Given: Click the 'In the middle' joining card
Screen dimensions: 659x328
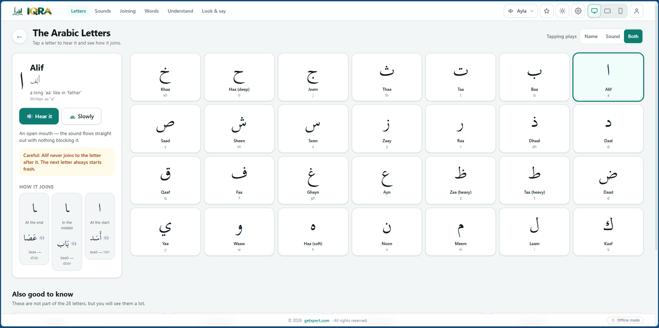Looking at the screenshot, I should pyautogui.click(x=67, y=232).
